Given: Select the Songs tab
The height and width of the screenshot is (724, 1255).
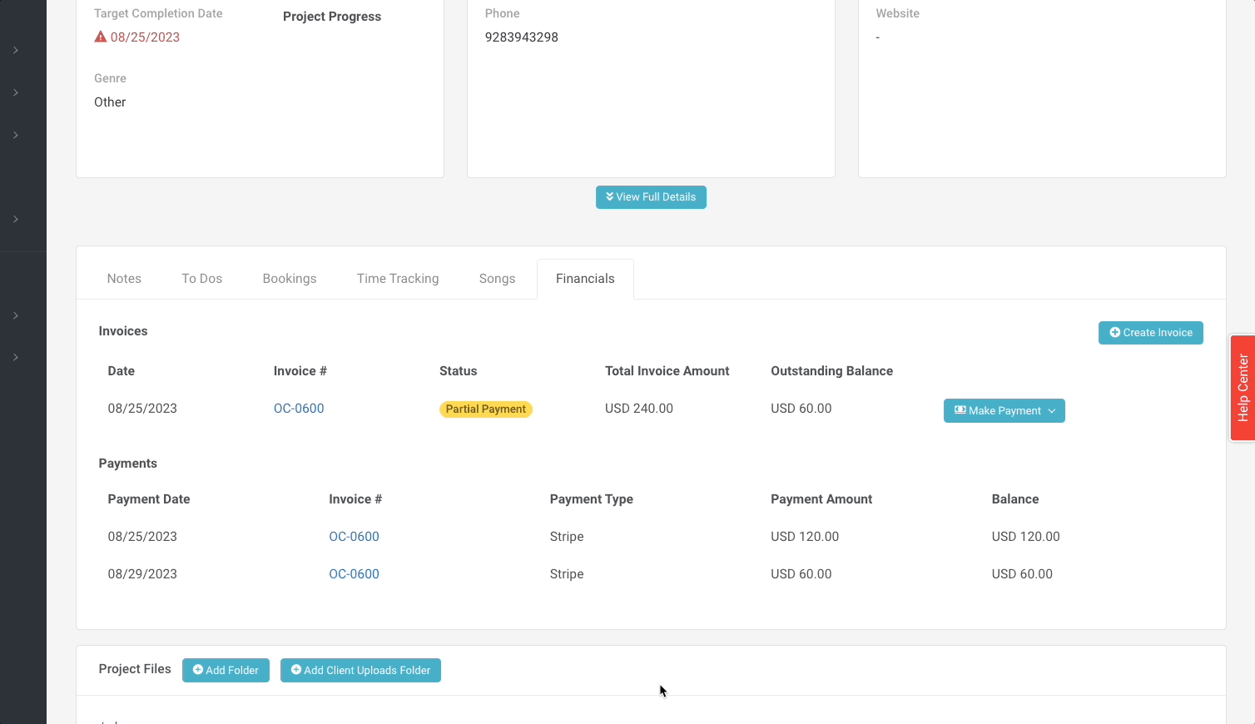Looking at the screenshot, I should 497,278.
